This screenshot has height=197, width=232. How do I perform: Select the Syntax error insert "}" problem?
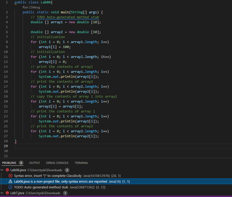[116, 176]
